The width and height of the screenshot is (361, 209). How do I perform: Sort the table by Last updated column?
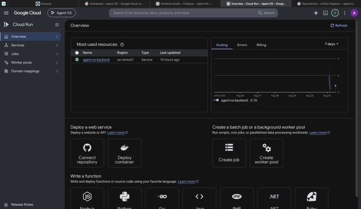coord(170,52)
